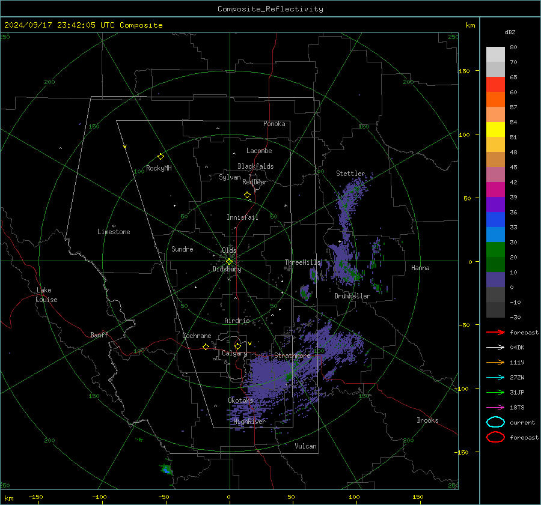The height and width of the screenshot is (505, 541).
Task: Click the Airdrie city label
Action: 237,321
